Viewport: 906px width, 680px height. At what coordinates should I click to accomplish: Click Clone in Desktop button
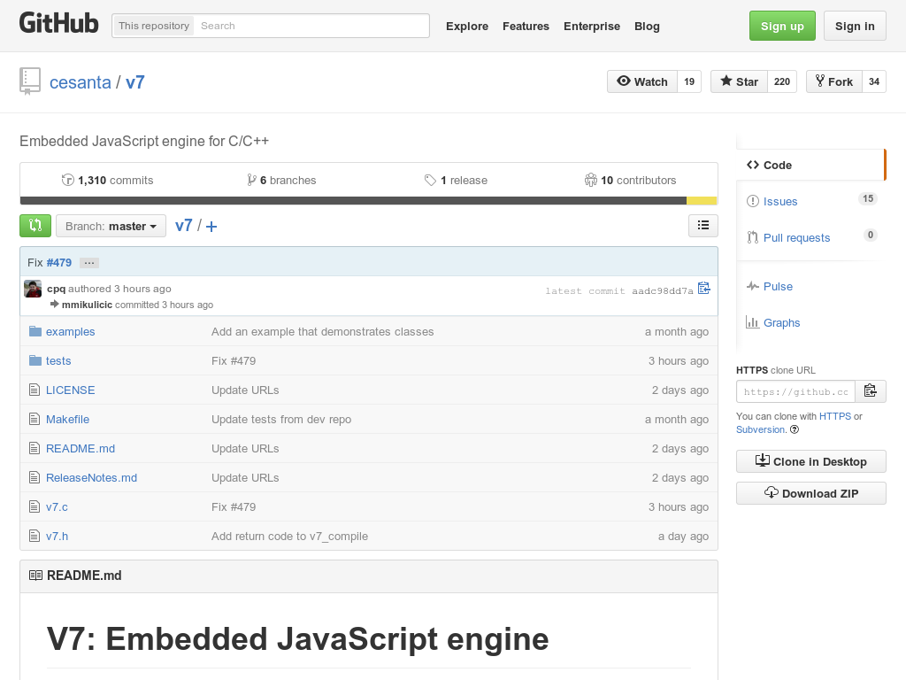810,461
